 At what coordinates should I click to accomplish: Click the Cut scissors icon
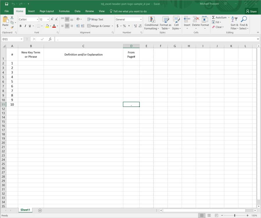12,18
